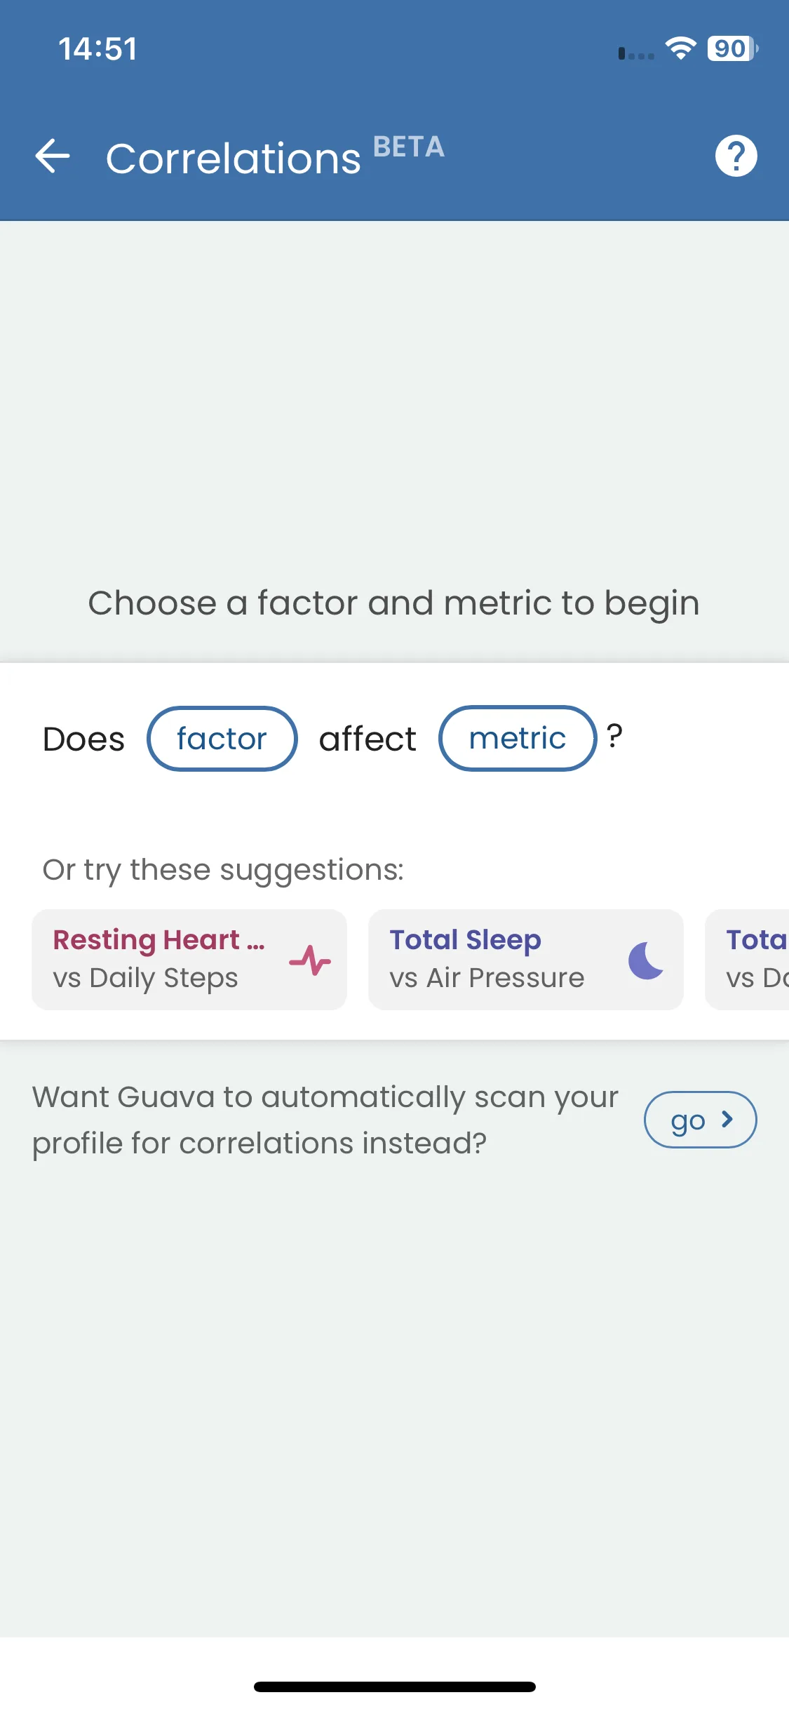789x1709 pixels.
Task: Tap the battery level indicator
Action: click(x=732, y=48)
